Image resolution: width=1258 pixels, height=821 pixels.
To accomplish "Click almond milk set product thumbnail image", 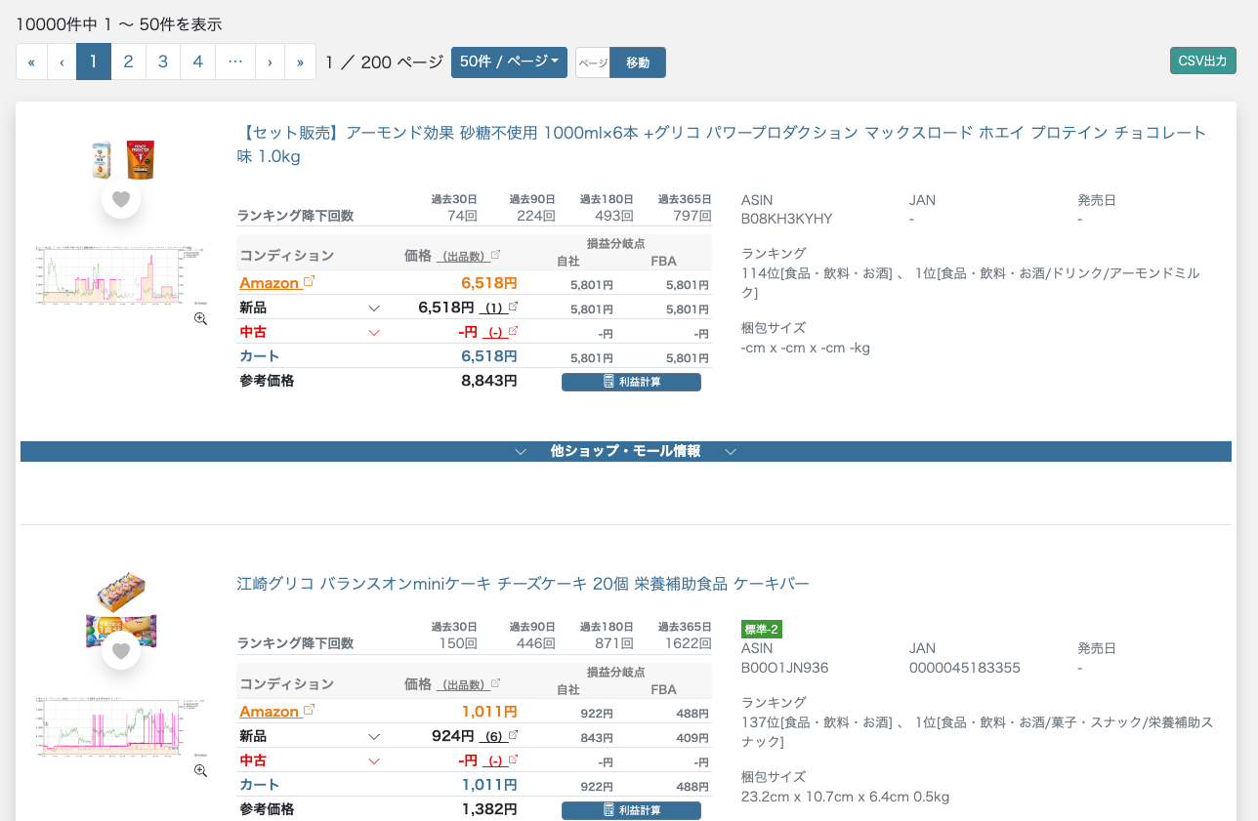I will pyautogui.click(x=122, y=160).
